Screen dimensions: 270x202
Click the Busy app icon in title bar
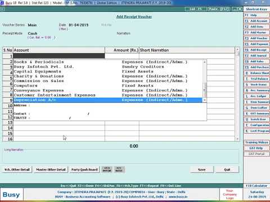(2, 3)
